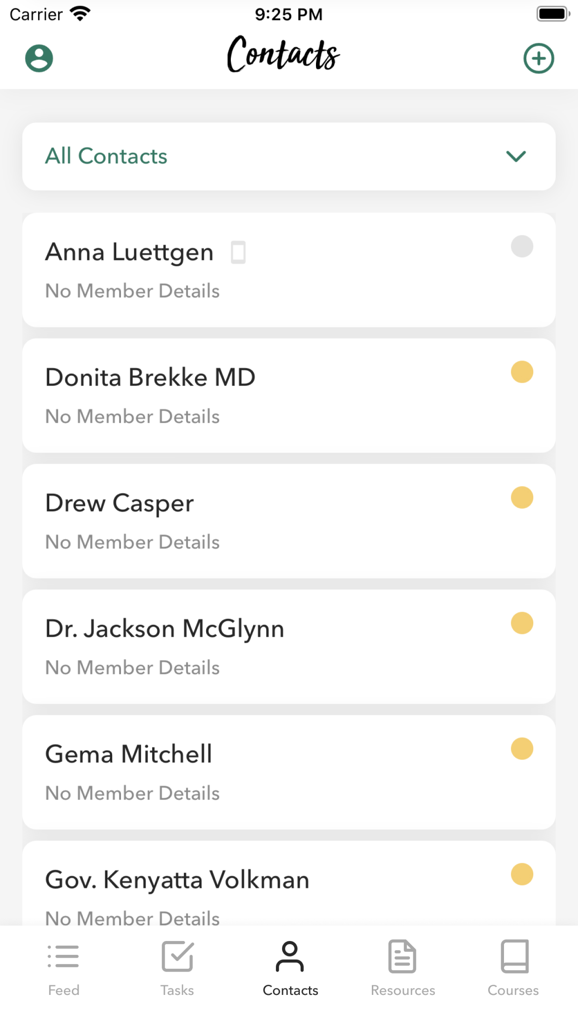This screenshot has height=1027, width=578.
Task: Open the Gema Mitchell contact
Action: pyautogui.click(x=289, y=772)
